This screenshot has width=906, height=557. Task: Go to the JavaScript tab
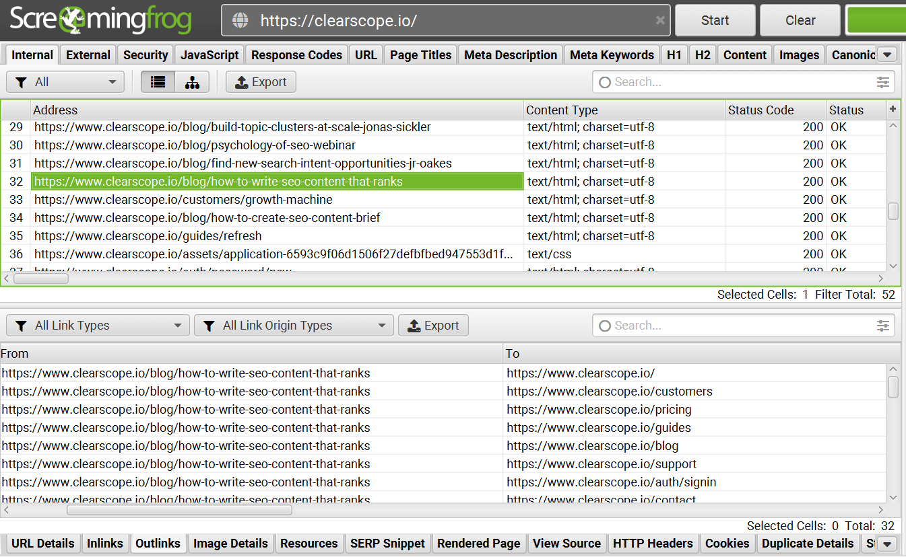pos(209,55)
